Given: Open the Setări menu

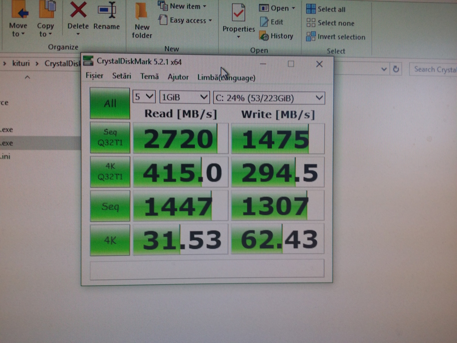Looking at the screenshot, I should click(x=121, y=76).
